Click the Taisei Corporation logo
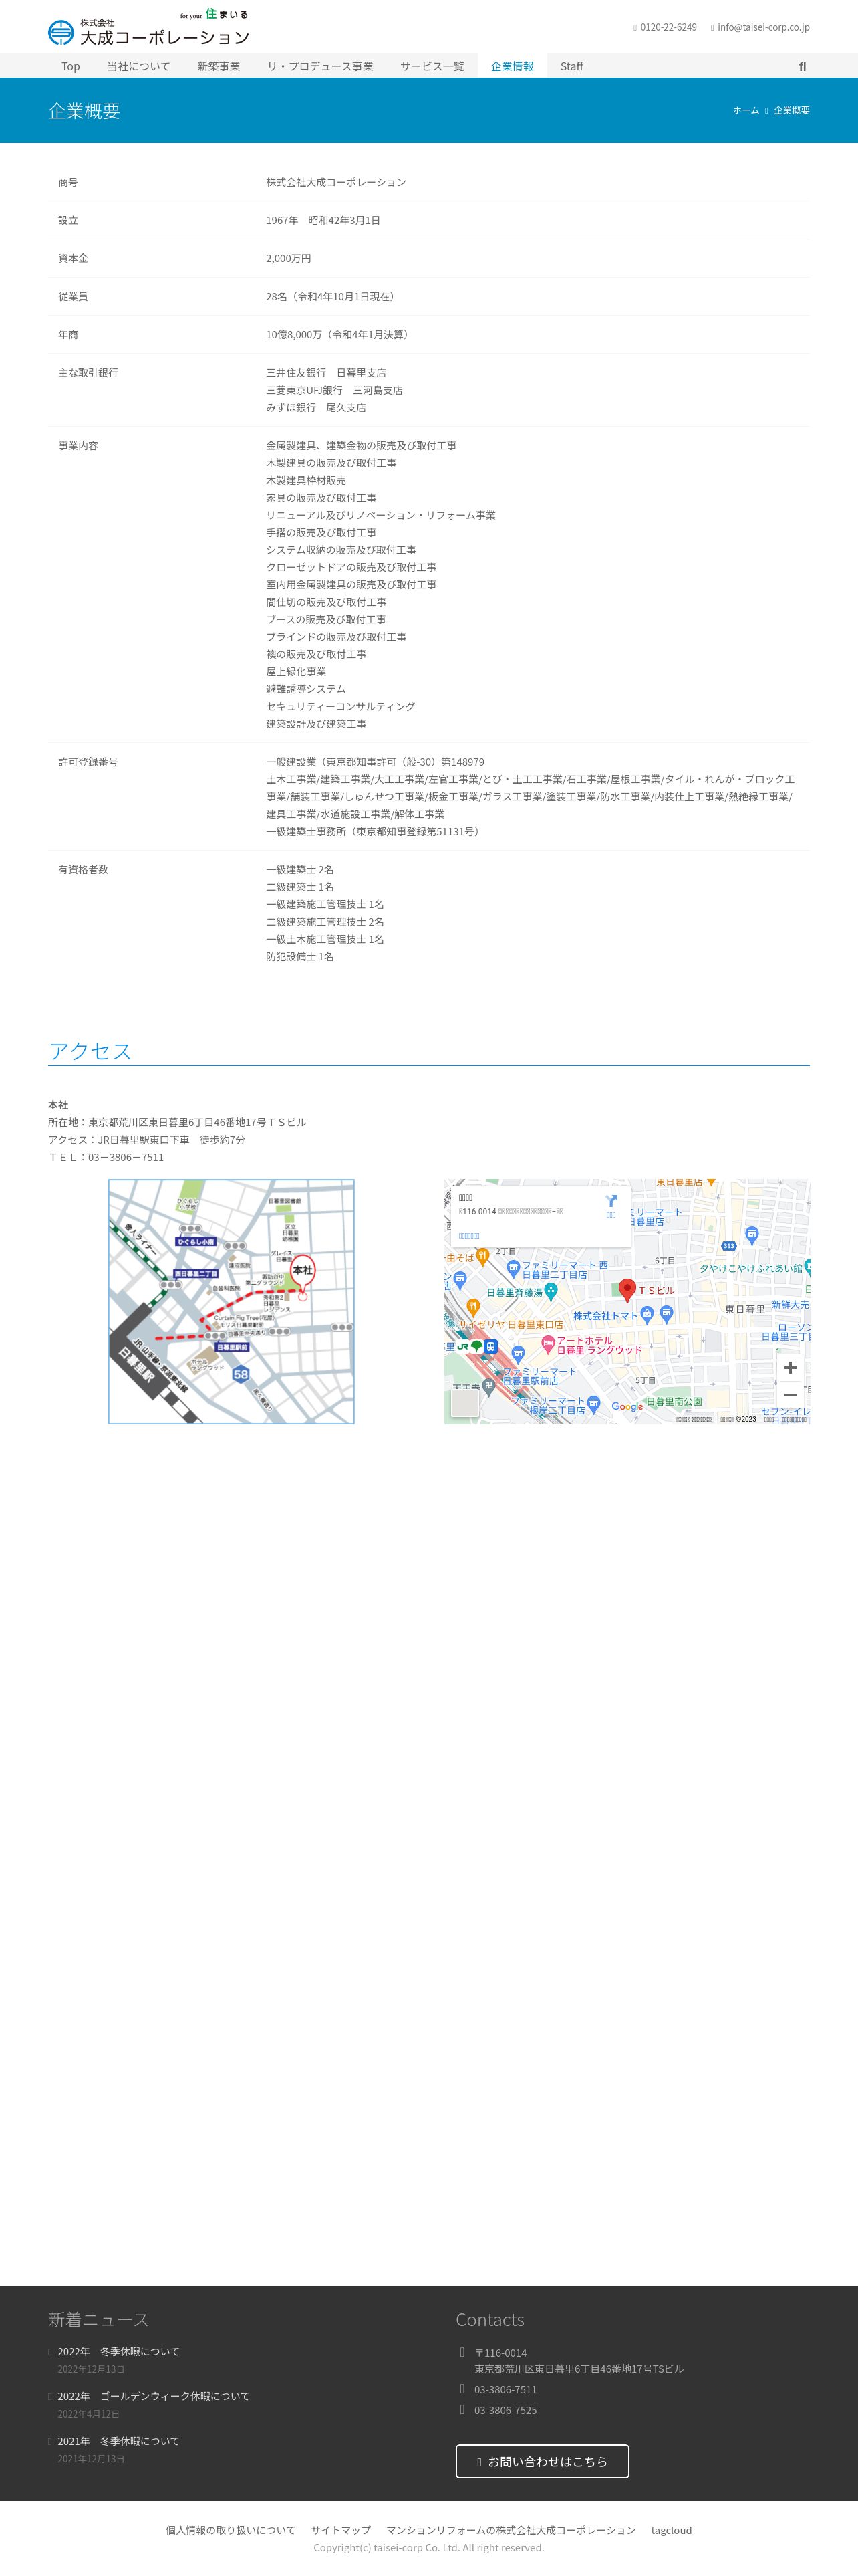Screen dimensions: 858x2576 pos(149,28)
